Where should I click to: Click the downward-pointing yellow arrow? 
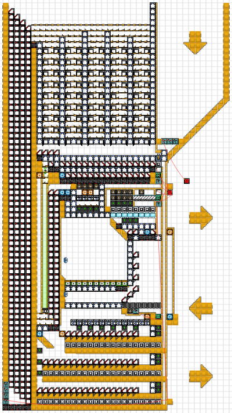(195, 42)
